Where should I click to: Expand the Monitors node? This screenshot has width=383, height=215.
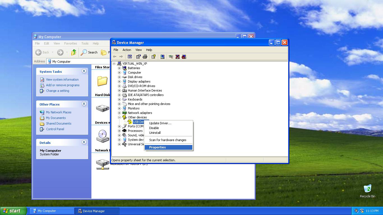coord(119,108)
